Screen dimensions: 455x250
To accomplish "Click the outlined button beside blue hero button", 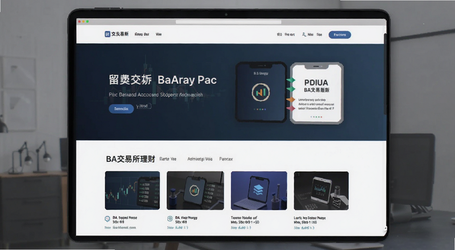I will (144, 106).
